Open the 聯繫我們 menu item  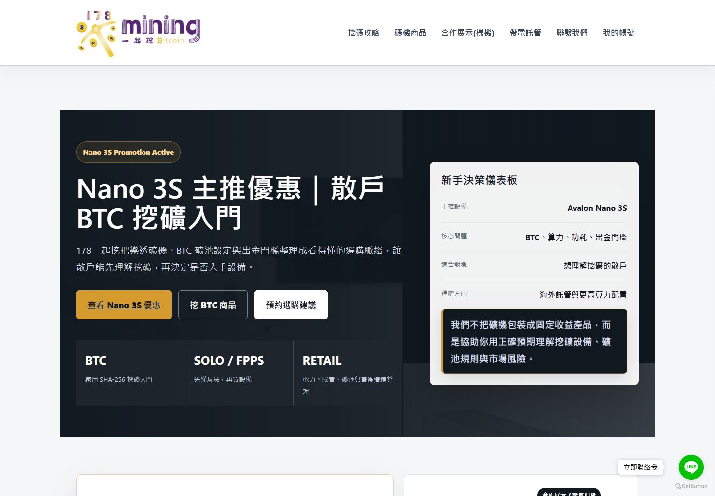point(572,33)
